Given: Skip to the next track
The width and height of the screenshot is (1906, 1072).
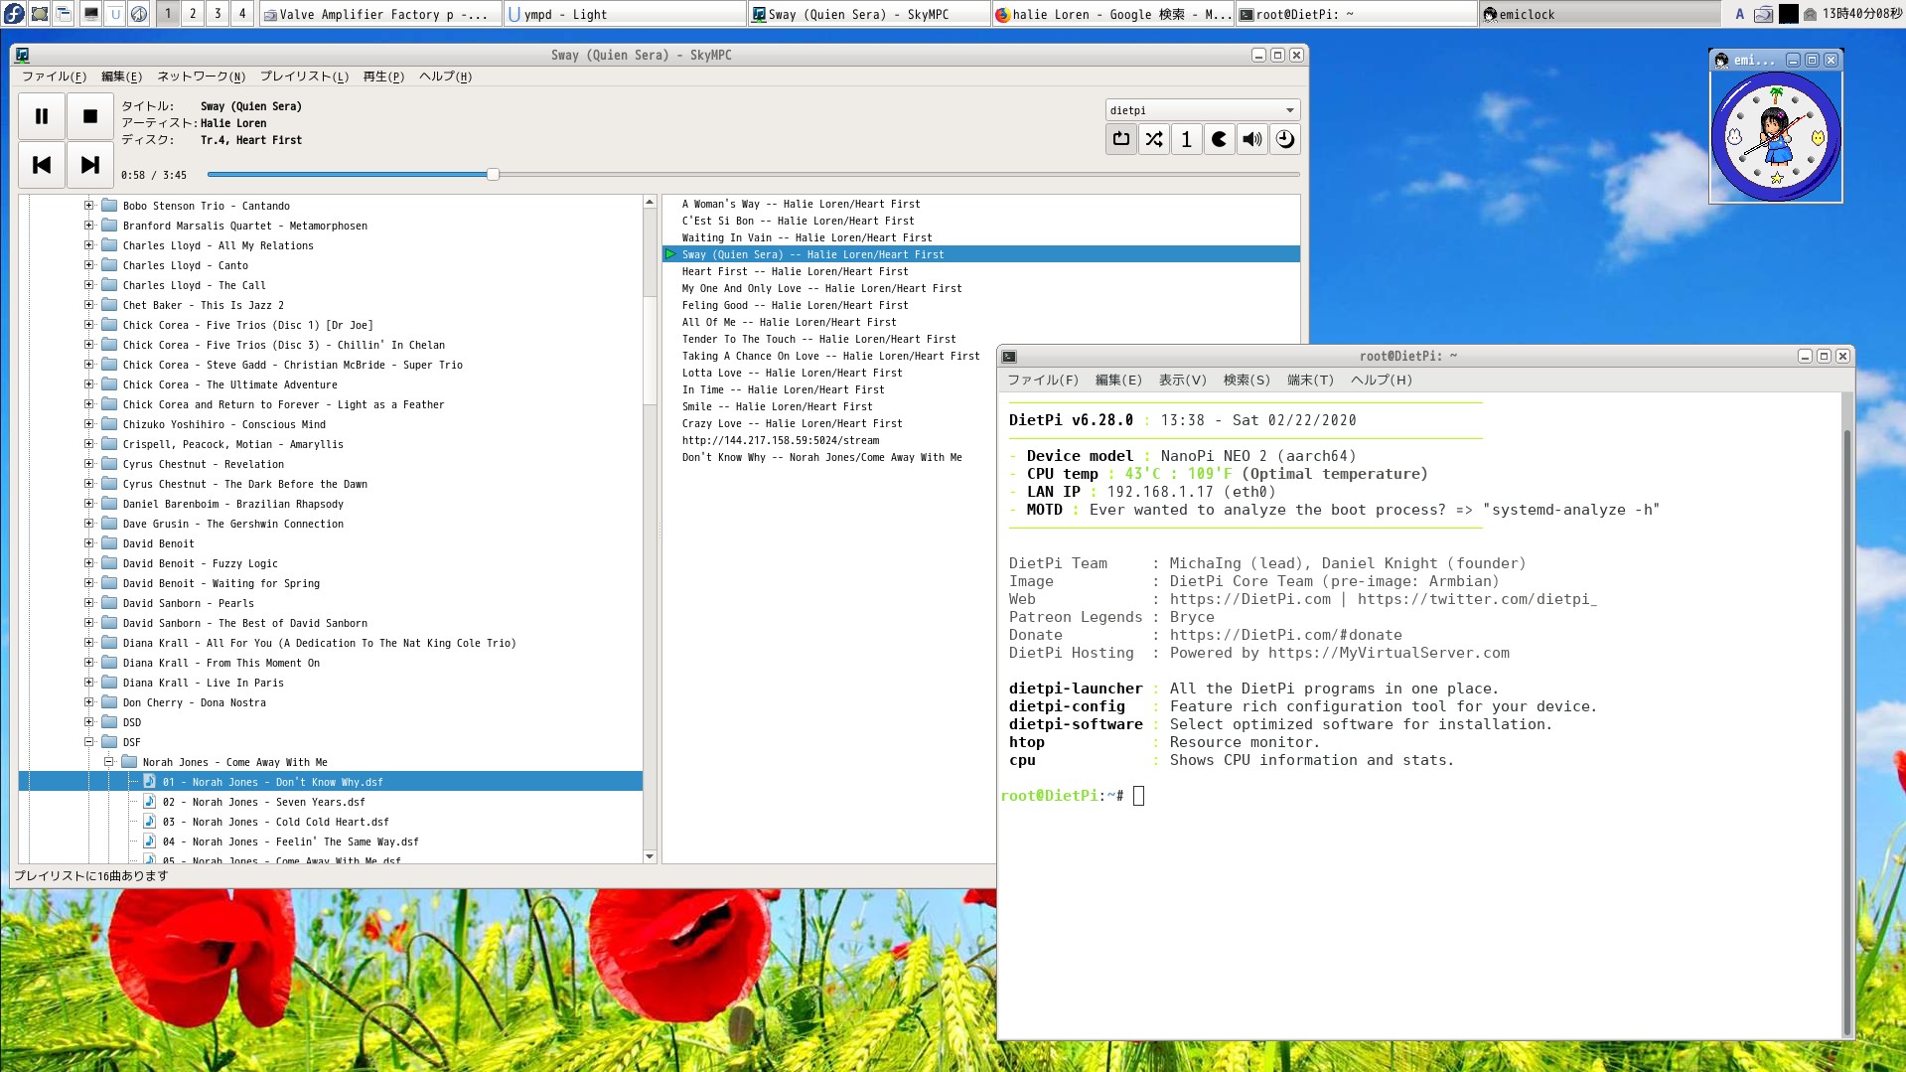Looking at the screenshot, I should tap(90, 164).
